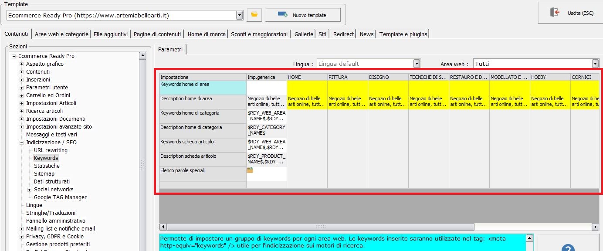Select the Keywords tree item
This screenshot has width=603, height=251.
coord(46,158)
